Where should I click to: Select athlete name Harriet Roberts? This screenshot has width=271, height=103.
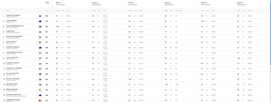(13, 47)
